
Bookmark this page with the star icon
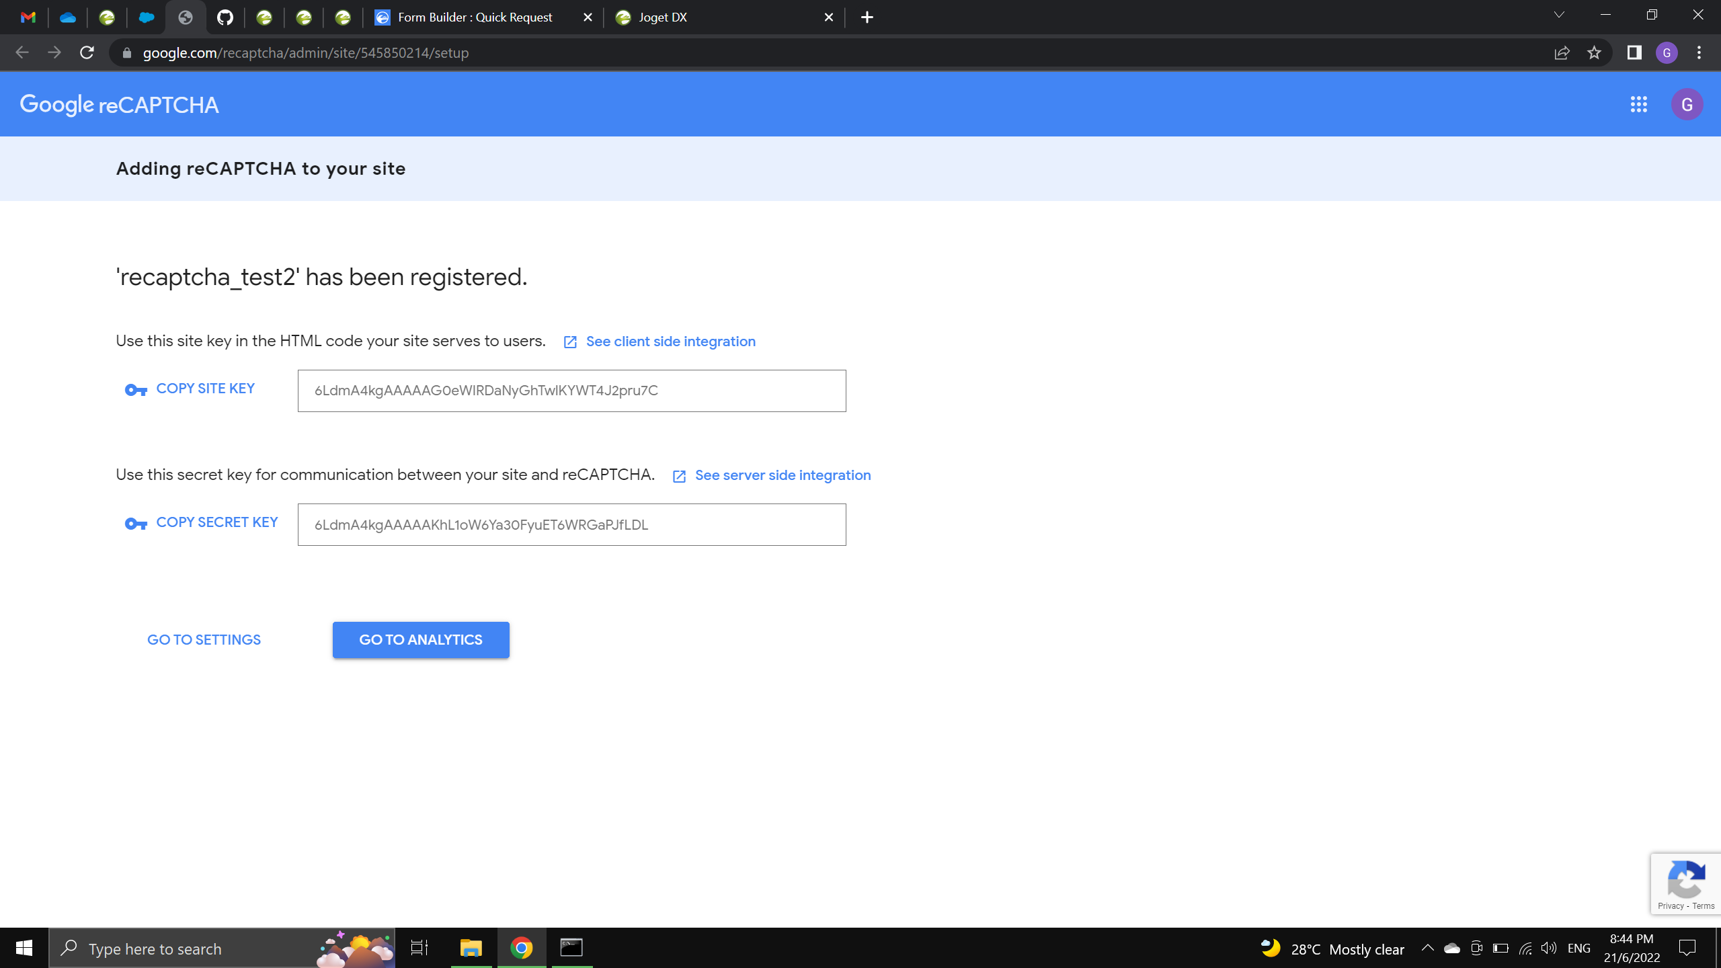pos(1594,52)
